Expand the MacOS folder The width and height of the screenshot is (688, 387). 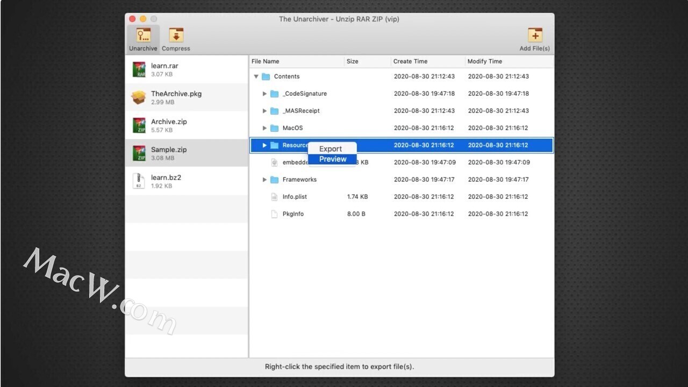coord(264,128)
